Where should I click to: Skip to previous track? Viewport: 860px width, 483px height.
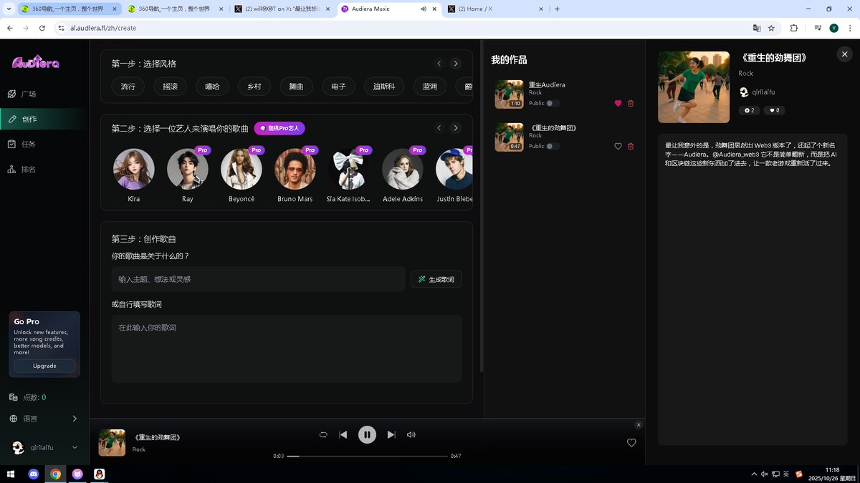coord(343,434)
